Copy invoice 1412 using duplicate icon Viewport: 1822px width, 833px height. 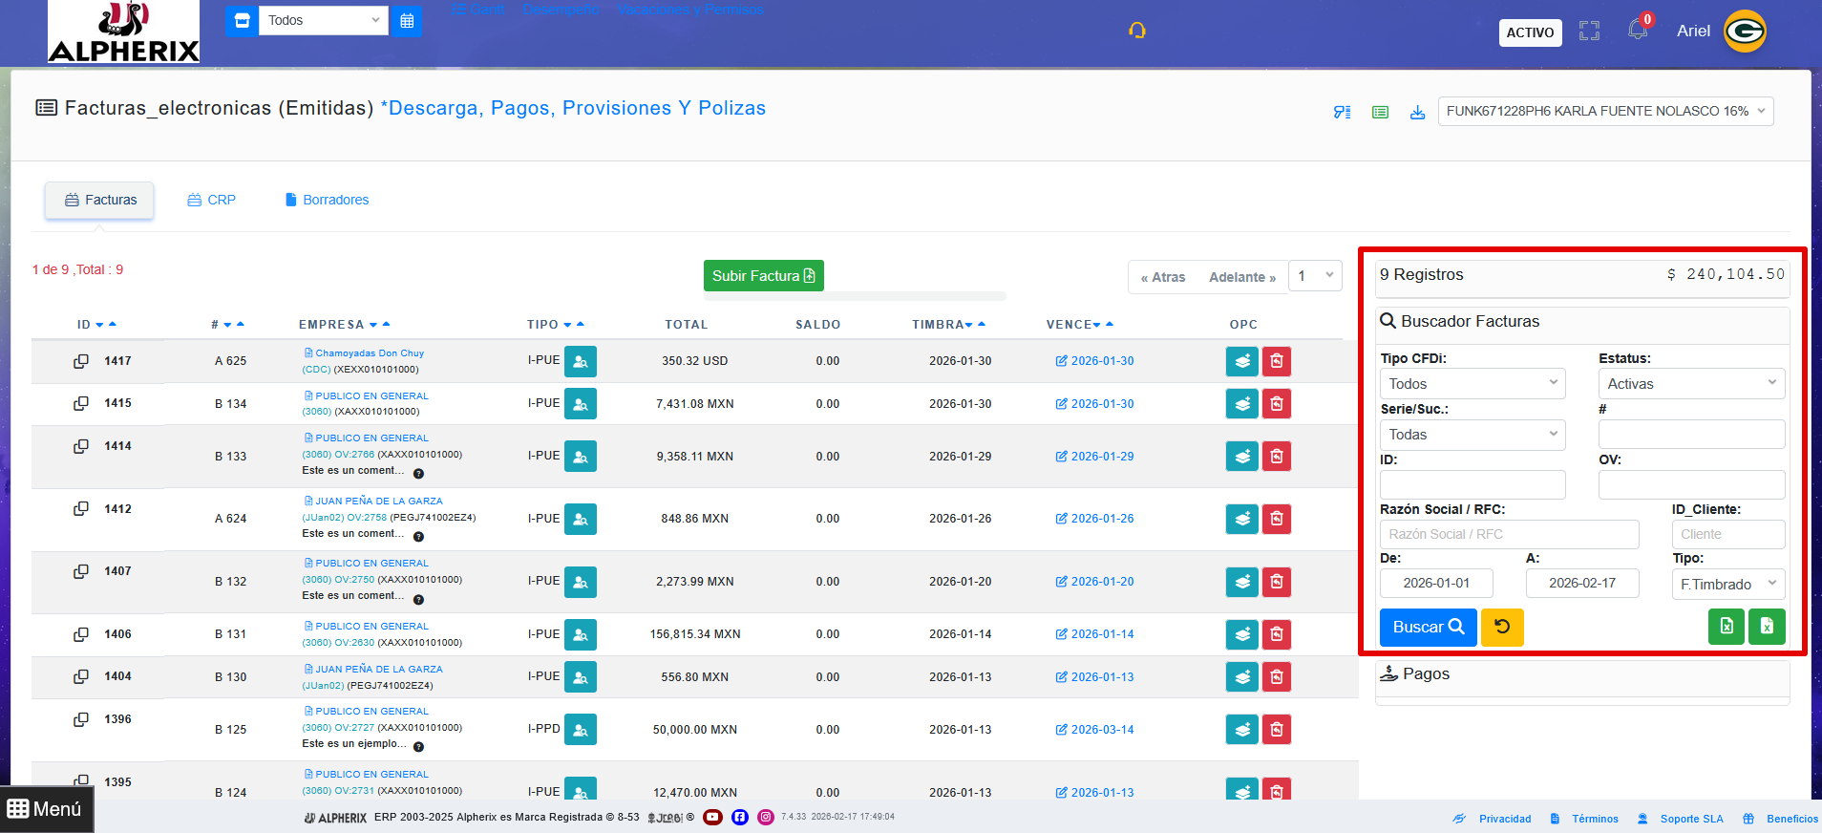[81, 509]
